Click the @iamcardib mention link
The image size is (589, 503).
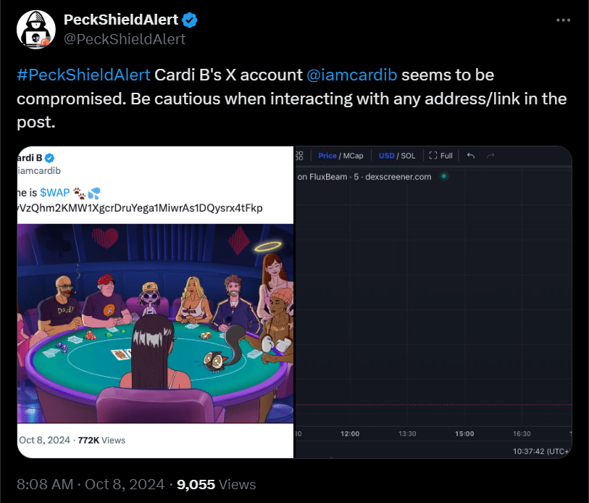point(353,75)
